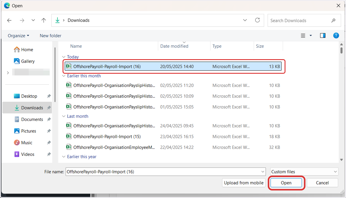
Task: Click the magnifier search icon
Action: point(334,20)
